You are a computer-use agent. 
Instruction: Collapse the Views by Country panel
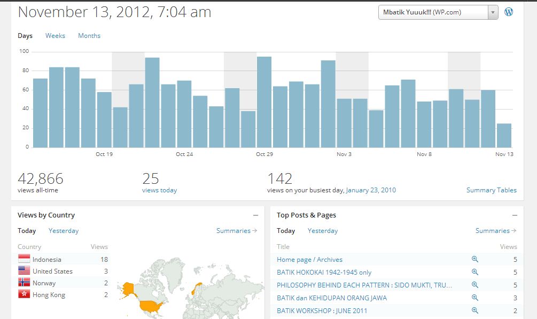tap(256, 215)
